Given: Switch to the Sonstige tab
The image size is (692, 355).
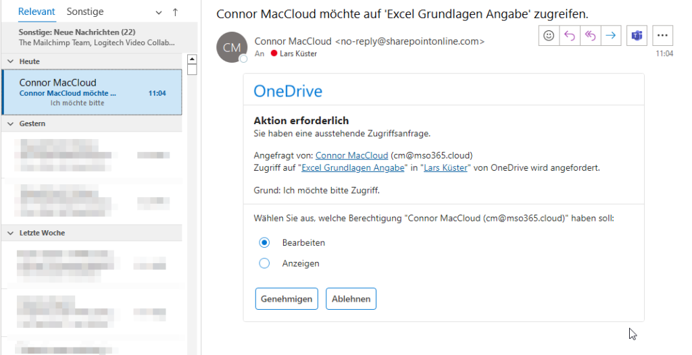Looking at the screenshot, I should (x=85, y=11).
